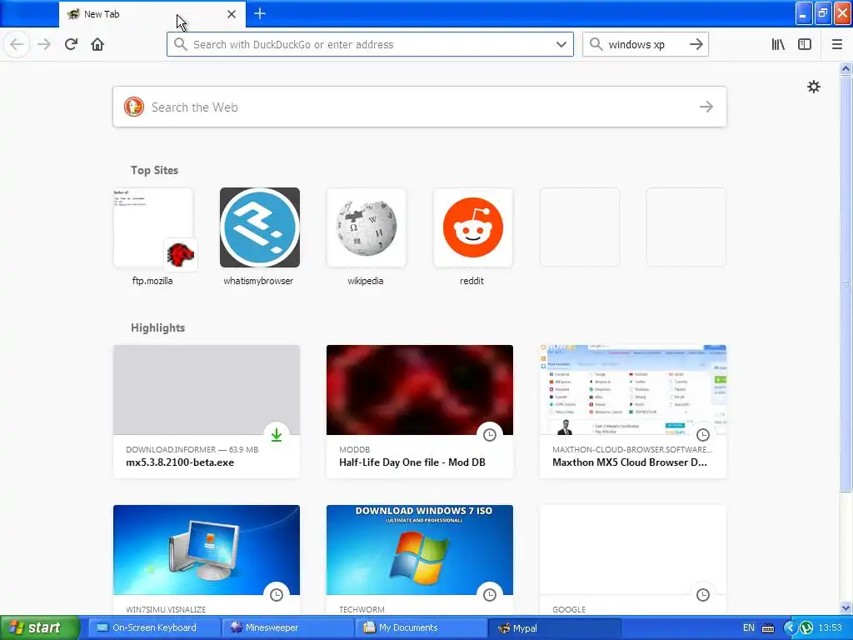Image resolution: width=853 pixels, height=640 pixels.
Task: Click the keyboard tray icon
Action: coord(768,628)
